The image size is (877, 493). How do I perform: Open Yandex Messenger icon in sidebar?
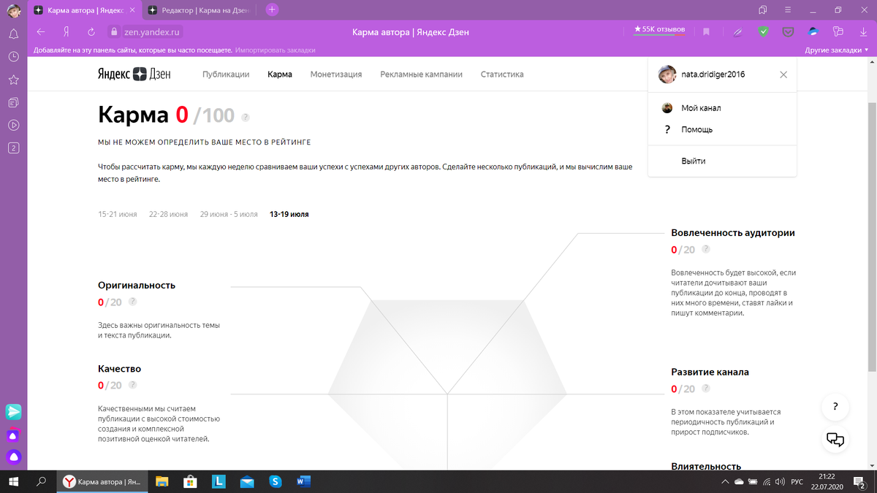coord(13,412)
